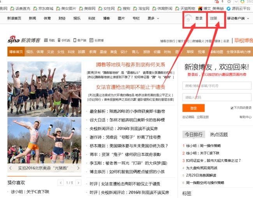The width and height of the screenshot is (253, 198).
Task: Open 体育 in top navigation
Action: [x=47, y=18]
